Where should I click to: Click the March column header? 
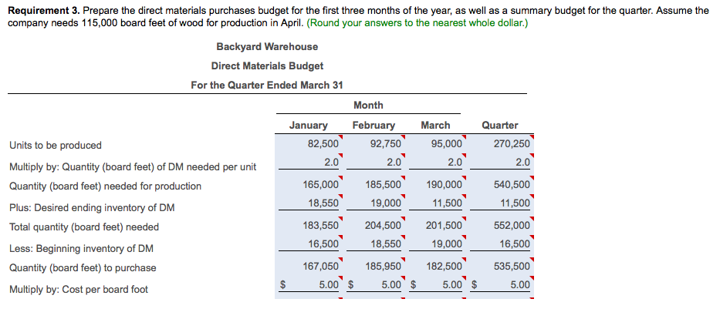tap(435, 125)
